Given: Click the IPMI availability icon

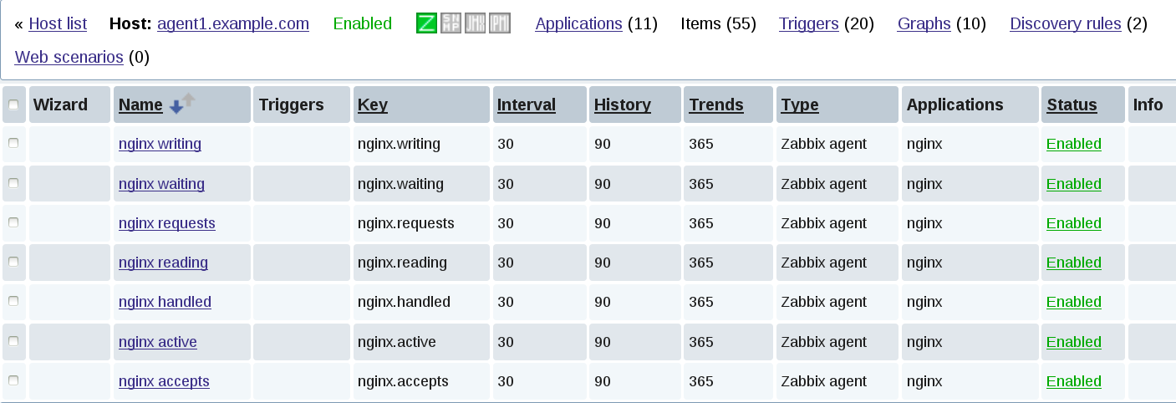Looking at the screenshot, I should pos(500,23).
